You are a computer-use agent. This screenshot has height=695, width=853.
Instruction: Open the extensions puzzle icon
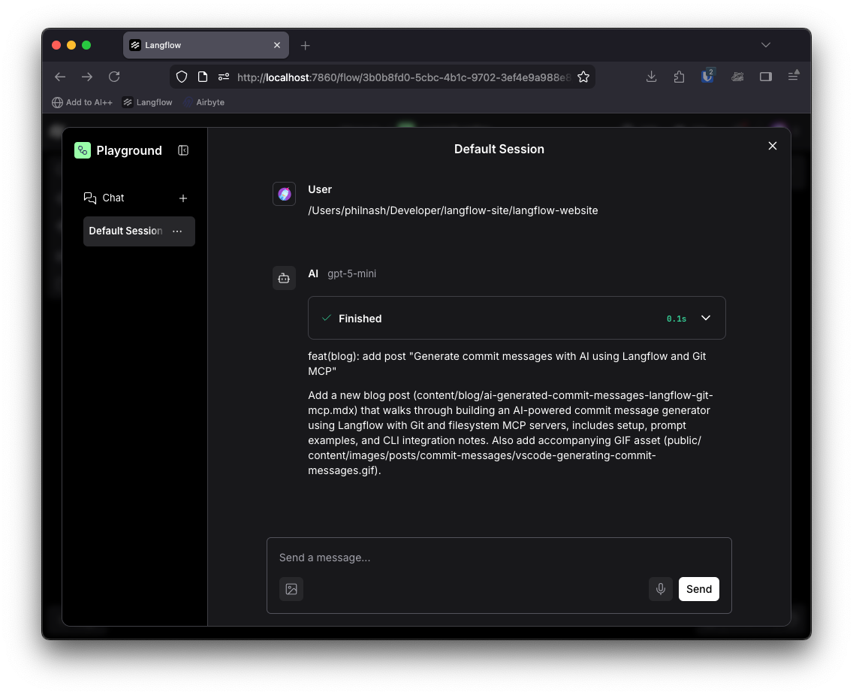[x=679, y=77]
